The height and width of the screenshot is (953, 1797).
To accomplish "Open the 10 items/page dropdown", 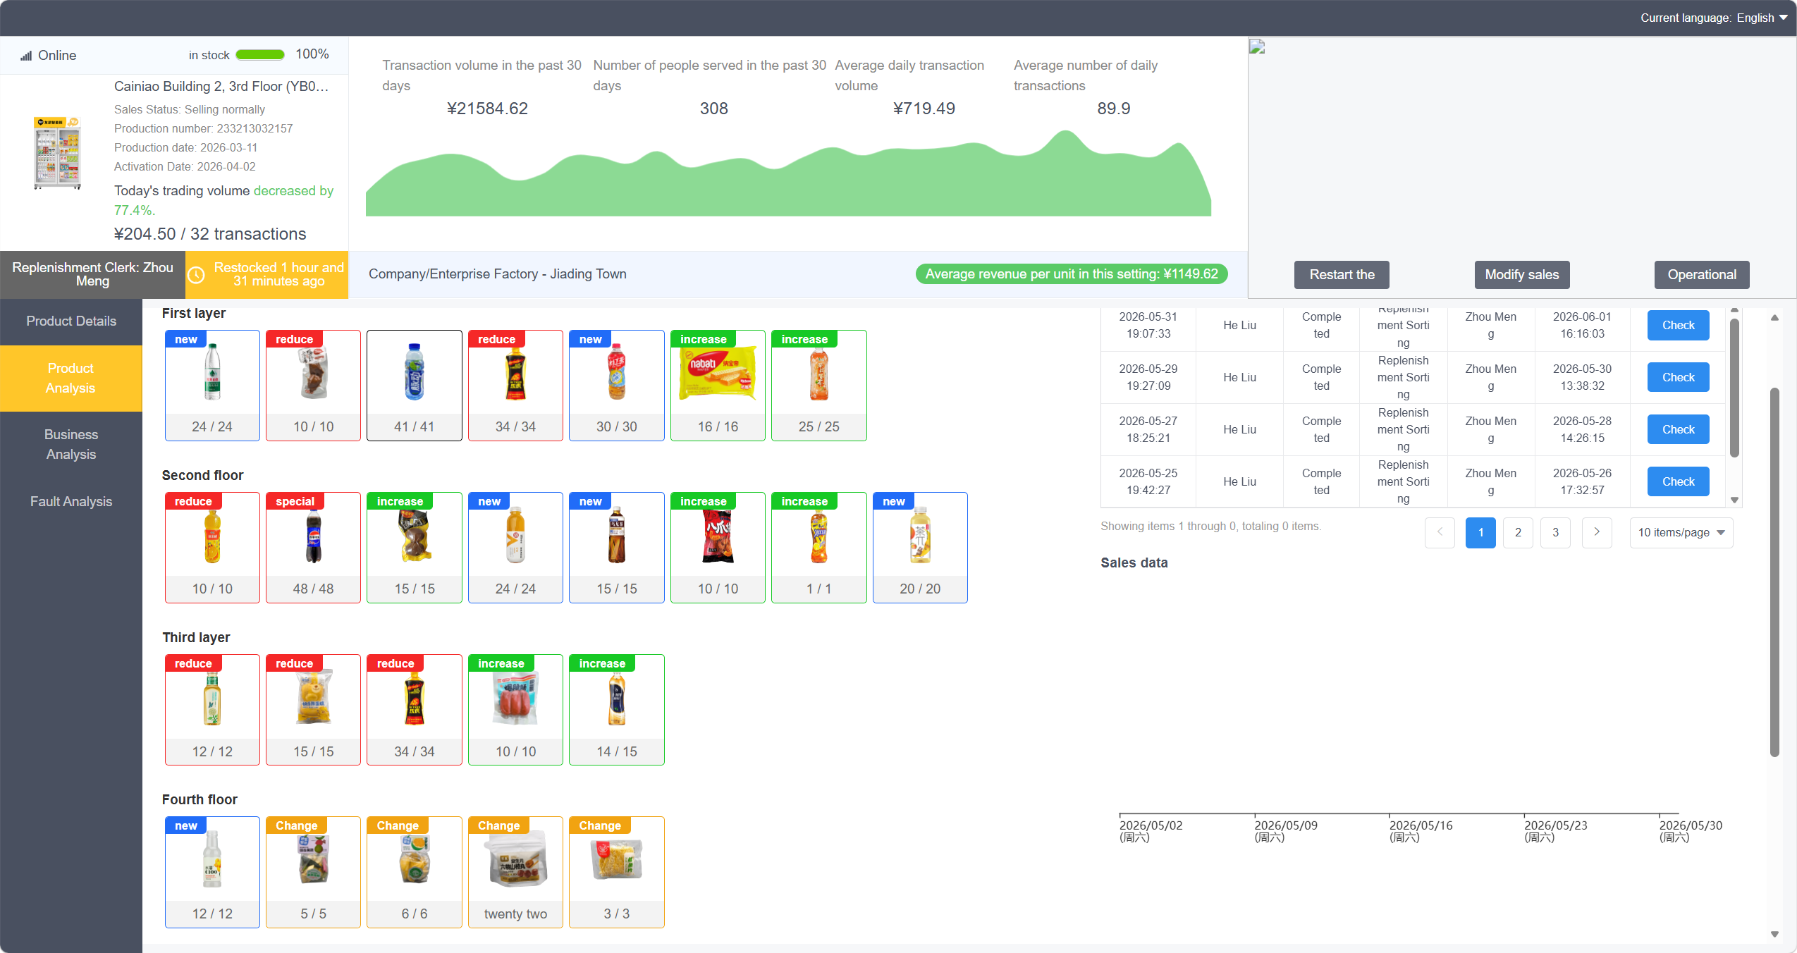I will 1681,532.
